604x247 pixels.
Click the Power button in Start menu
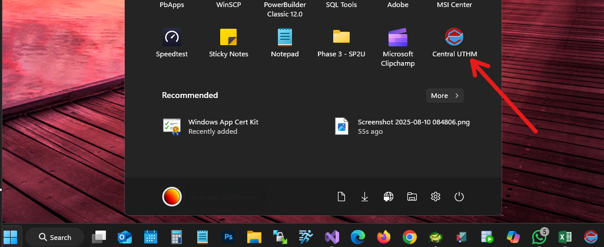459,197
